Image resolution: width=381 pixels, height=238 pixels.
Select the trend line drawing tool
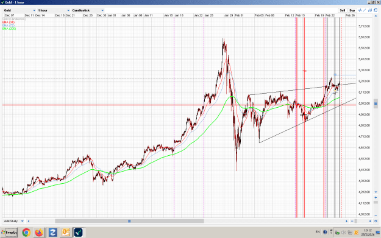tap(365, 10)
